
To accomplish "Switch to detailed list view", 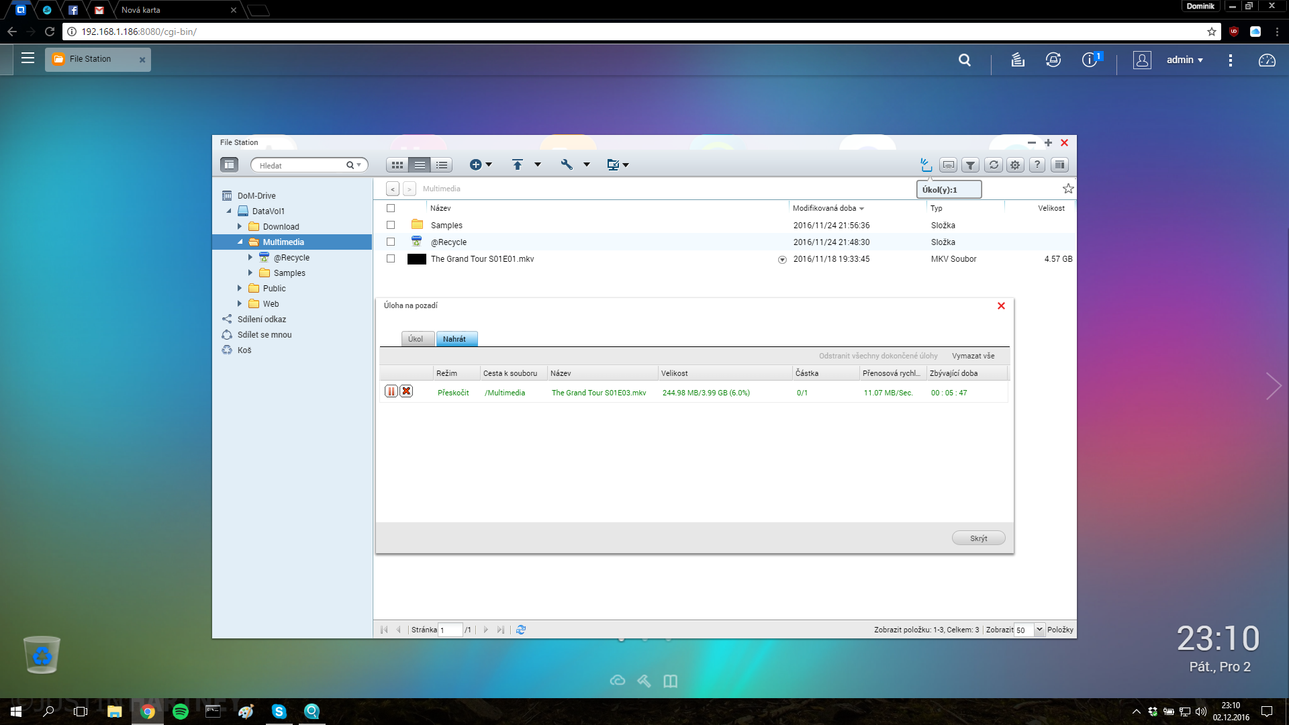I will [442, 165].
